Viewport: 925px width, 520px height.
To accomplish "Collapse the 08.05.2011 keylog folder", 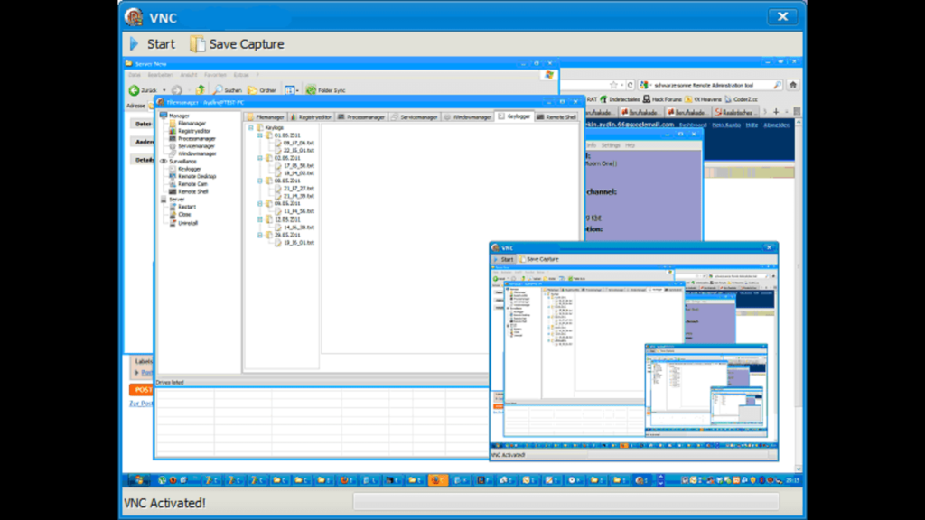I will coord(259,181).
